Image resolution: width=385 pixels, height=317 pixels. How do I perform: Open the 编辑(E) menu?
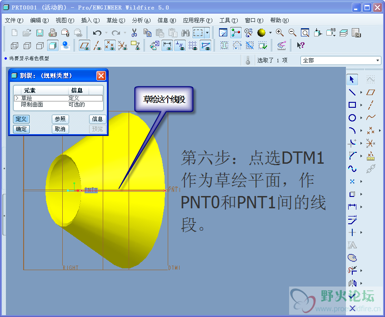tap(40, 20)
